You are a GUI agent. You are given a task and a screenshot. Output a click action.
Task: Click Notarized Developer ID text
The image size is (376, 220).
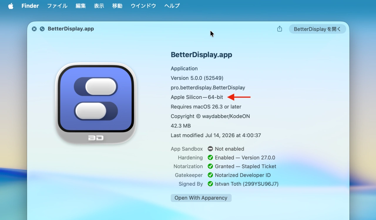coord(243,175)
